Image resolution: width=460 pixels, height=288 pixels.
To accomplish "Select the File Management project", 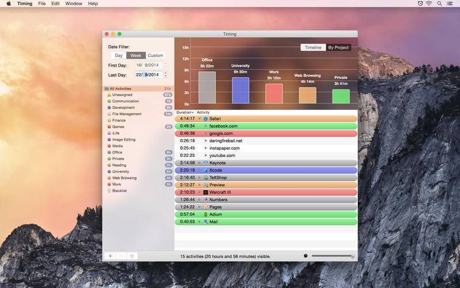I will click(139, 114).
